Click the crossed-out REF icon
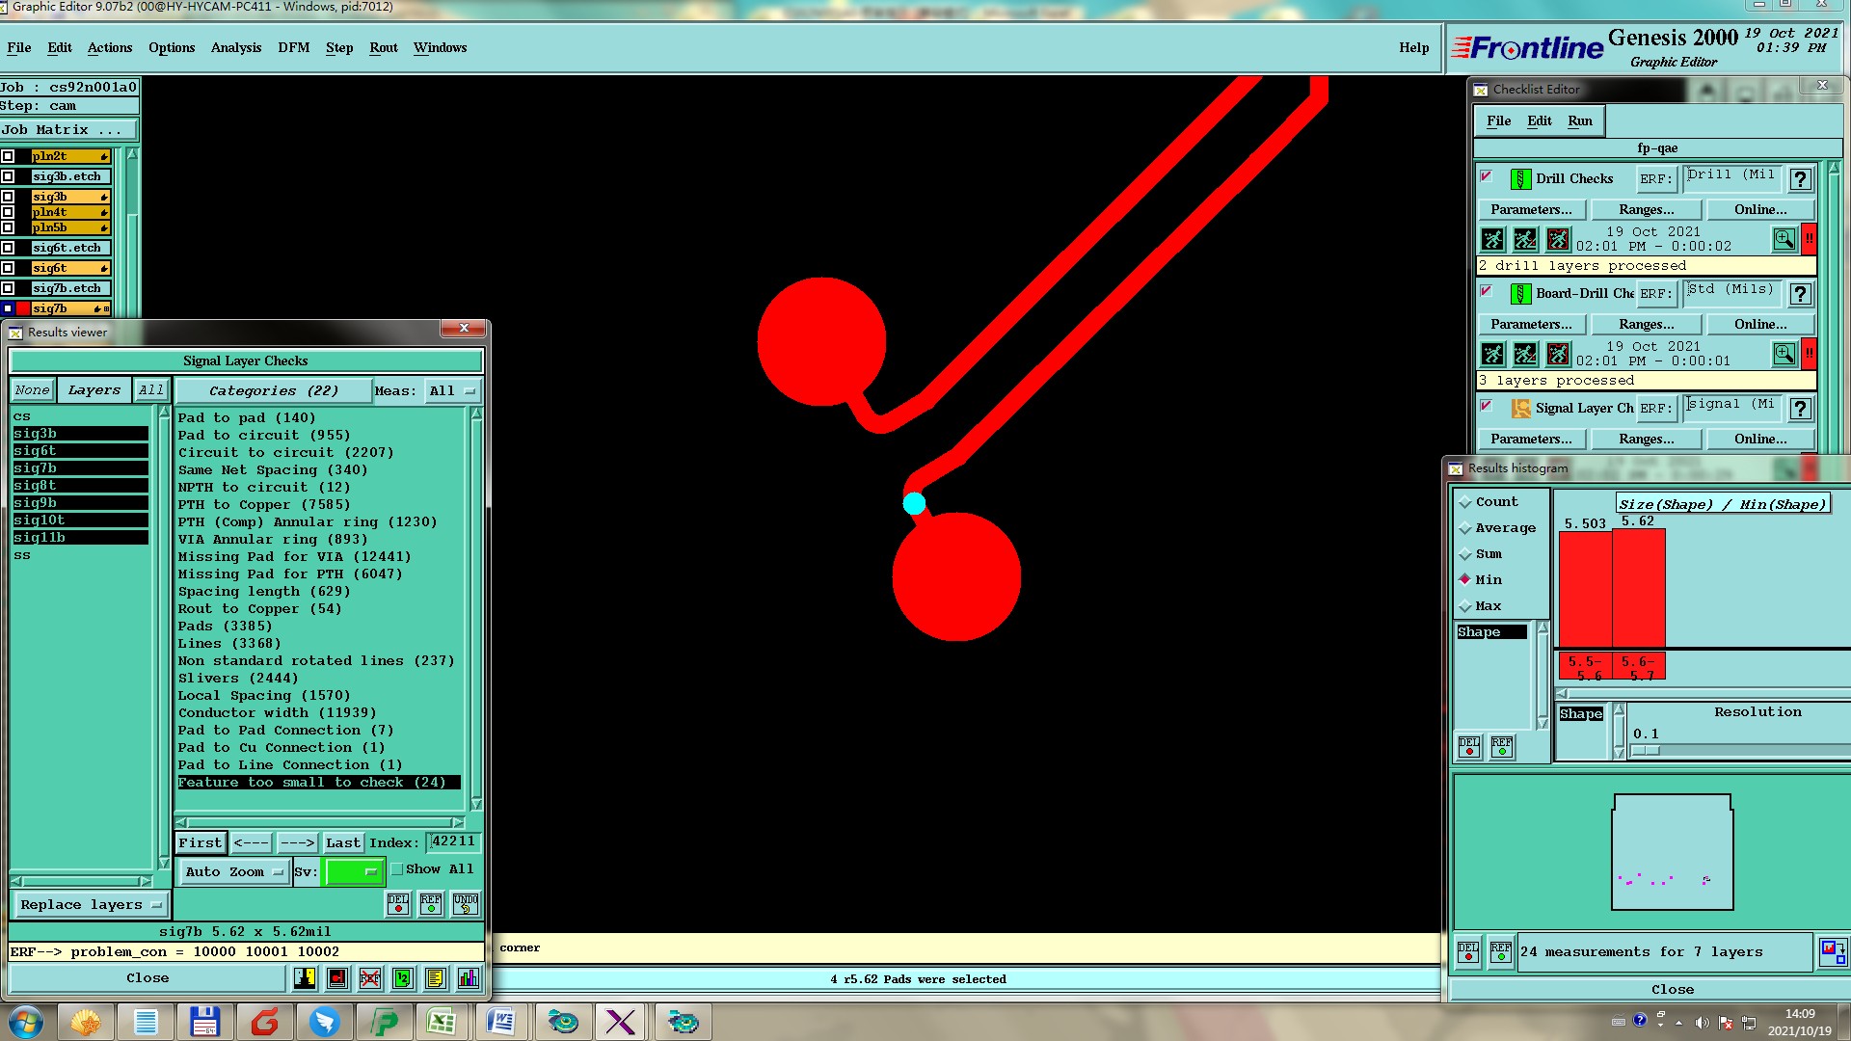1851x1041 pixels. click(x=370, y=978)
